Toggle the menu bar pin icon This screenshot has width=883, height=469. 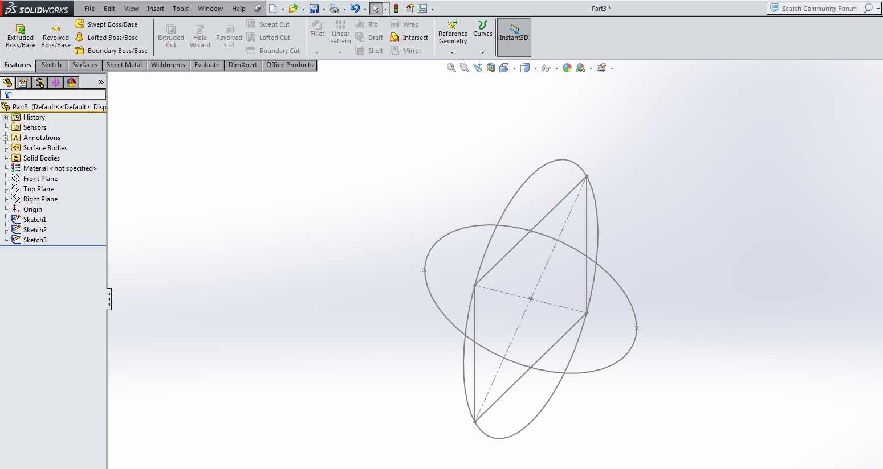[258, 9]
